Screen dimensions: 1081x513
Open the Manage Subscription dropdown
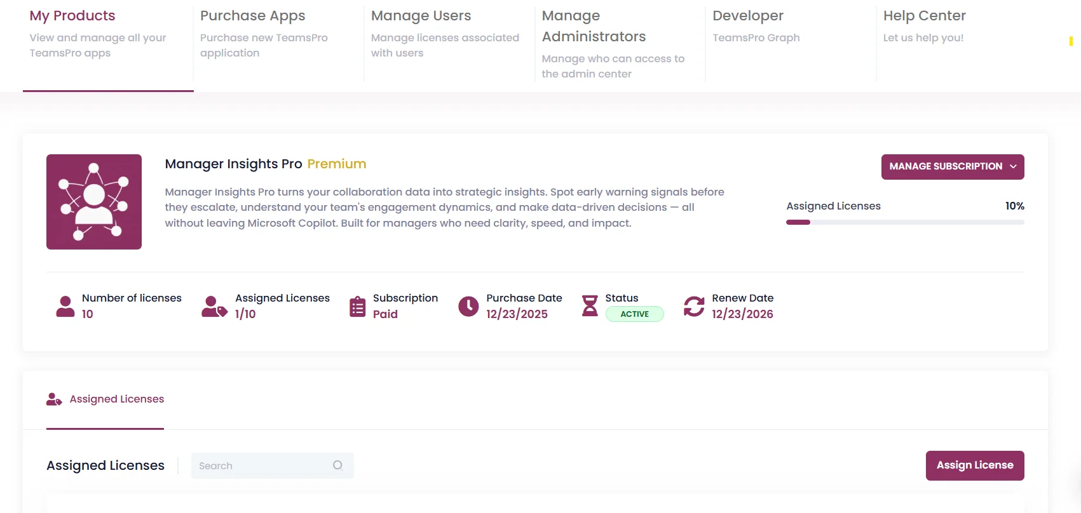[953, 166]
